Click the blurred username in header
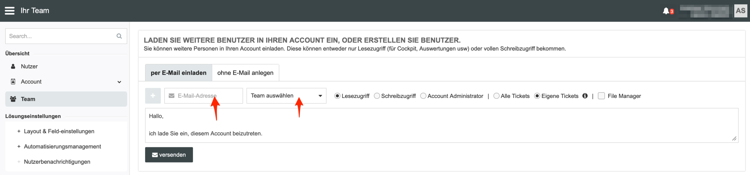The image size is (750, 175). coord(704,11)
